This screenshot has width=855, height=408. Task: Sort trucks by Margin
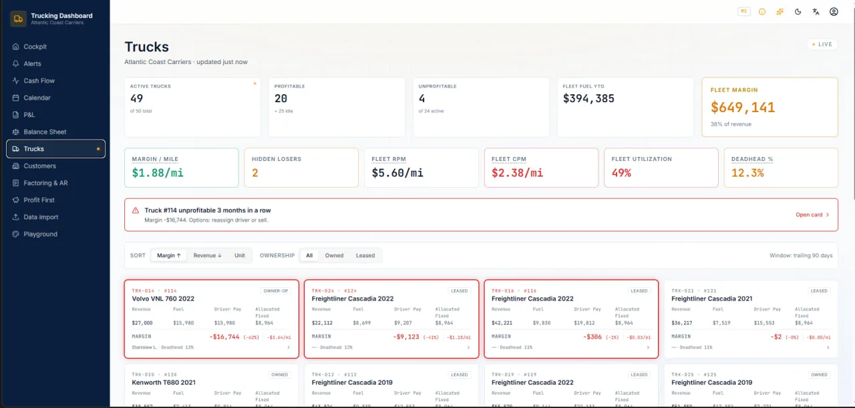[x=169, y=255]
